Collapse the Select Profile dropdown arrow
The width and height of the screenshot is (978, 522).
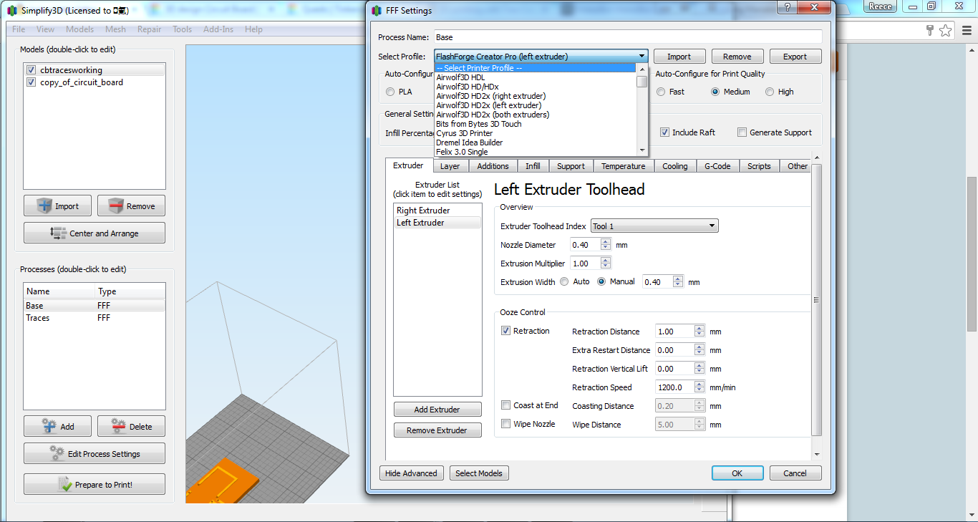(x=641, y=56)
